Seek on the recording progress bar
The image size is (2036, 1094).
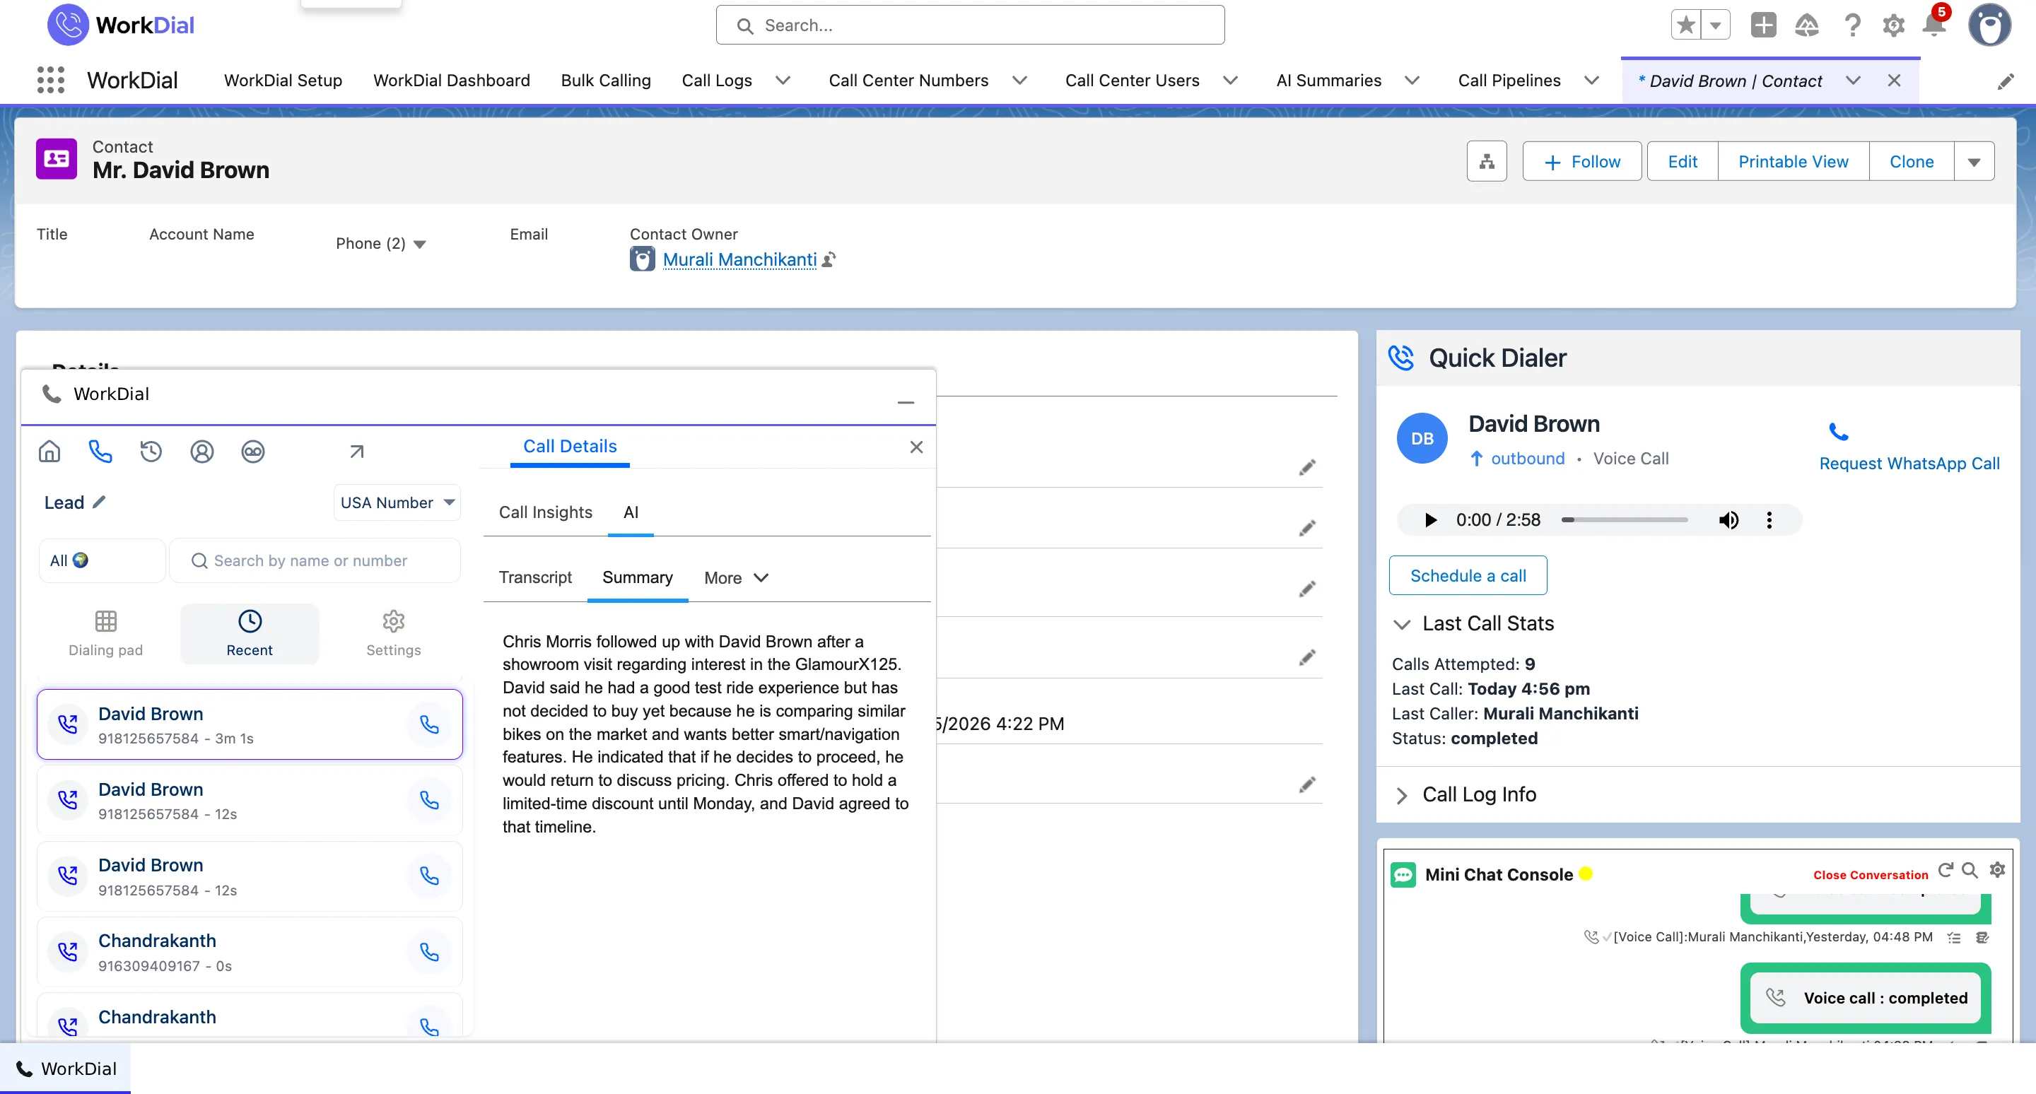[x=1625, y=519]
